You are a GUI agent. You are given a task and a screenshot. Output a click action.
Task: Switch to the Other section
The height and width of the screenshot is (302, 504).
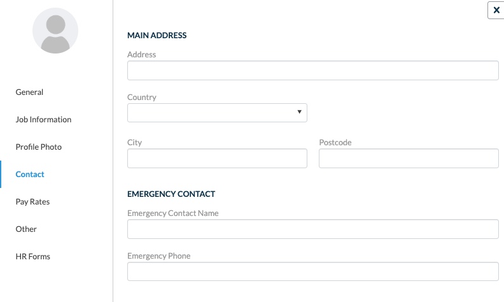[x=26, y=229]
